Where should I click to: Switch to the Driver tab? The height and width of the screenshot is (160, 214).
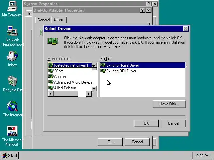pyautogui.click(x=59, y=19)
